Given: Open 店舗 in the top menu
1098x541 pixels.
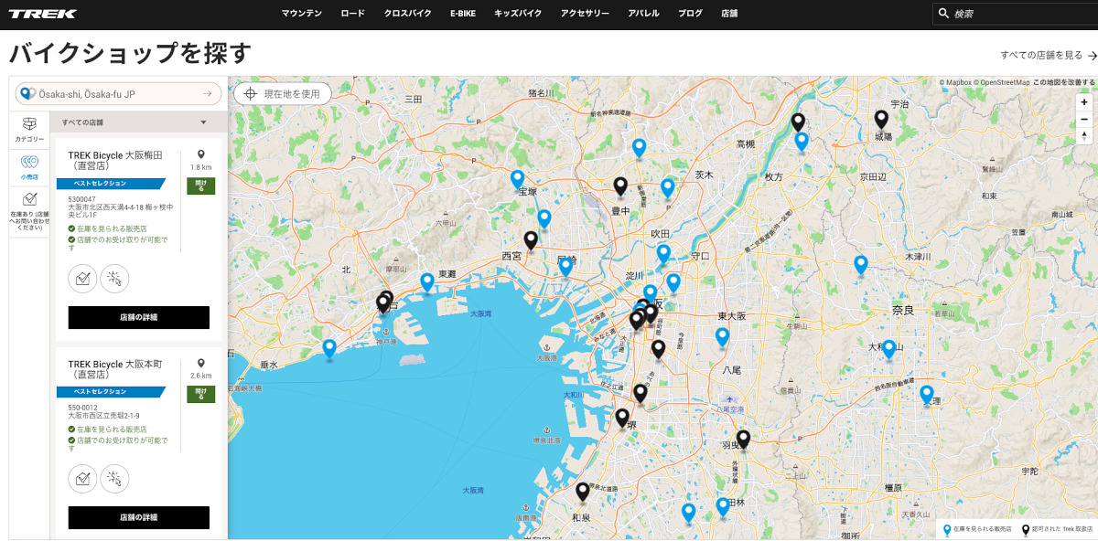Looking at the screenshot, I should [x=729, y=14].
